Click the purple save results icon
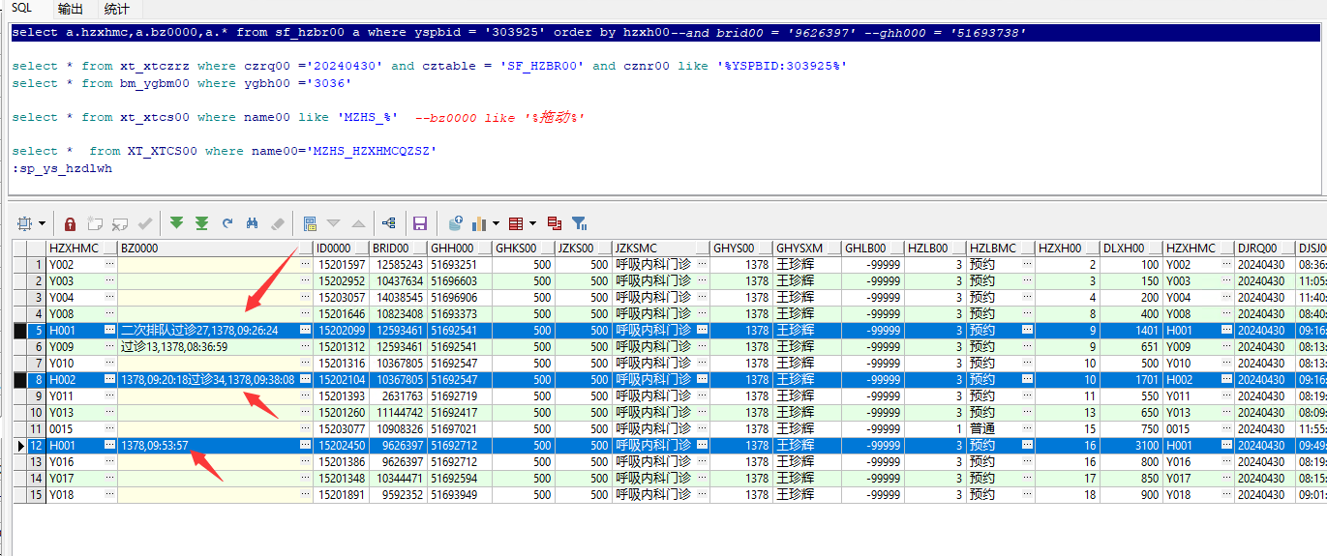The image size is (1327, 556). [420, 223]
